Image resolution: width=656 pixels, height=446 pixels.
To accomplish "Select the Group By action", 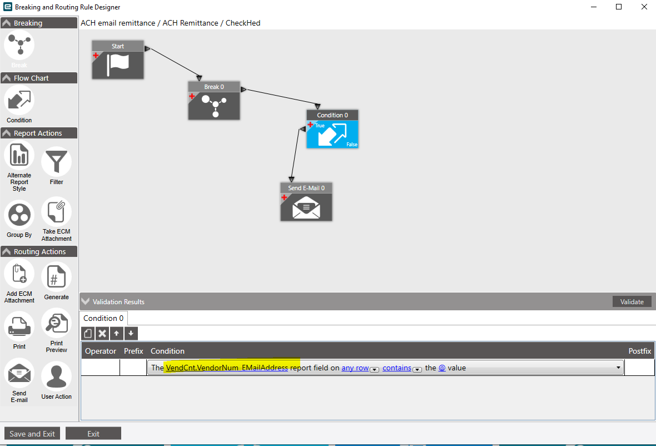I will pos(19,215).
